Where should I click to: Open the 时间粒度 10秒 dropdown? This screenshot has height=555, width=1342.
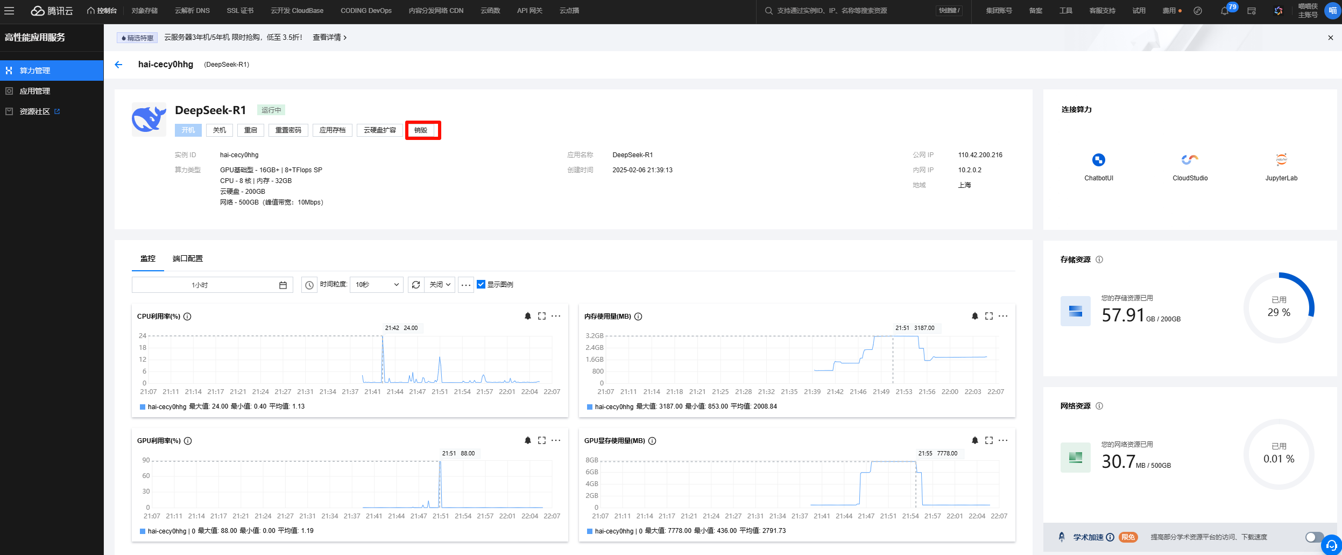tap(377, 285)
